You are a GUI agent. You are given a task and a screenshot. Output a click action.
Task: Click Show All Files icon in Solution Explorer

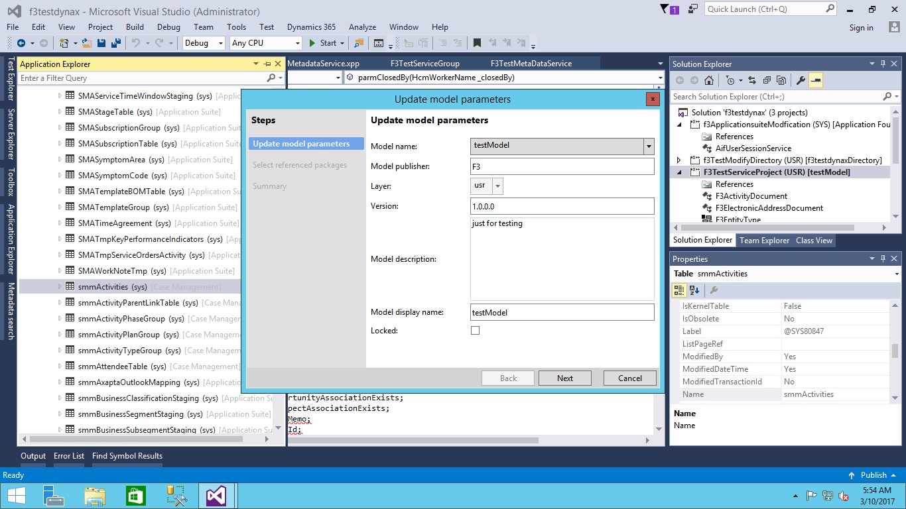pyautogui.click(x=781, y=80)
